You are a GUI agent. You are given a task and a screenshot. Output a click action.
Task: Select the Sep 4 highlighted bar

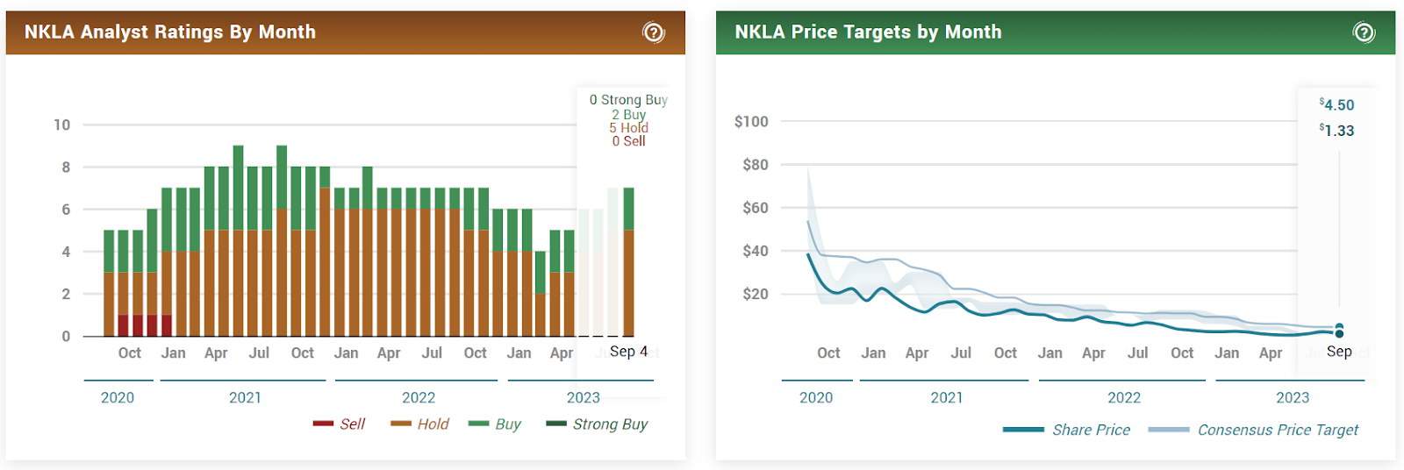click(x=628, y=262)
